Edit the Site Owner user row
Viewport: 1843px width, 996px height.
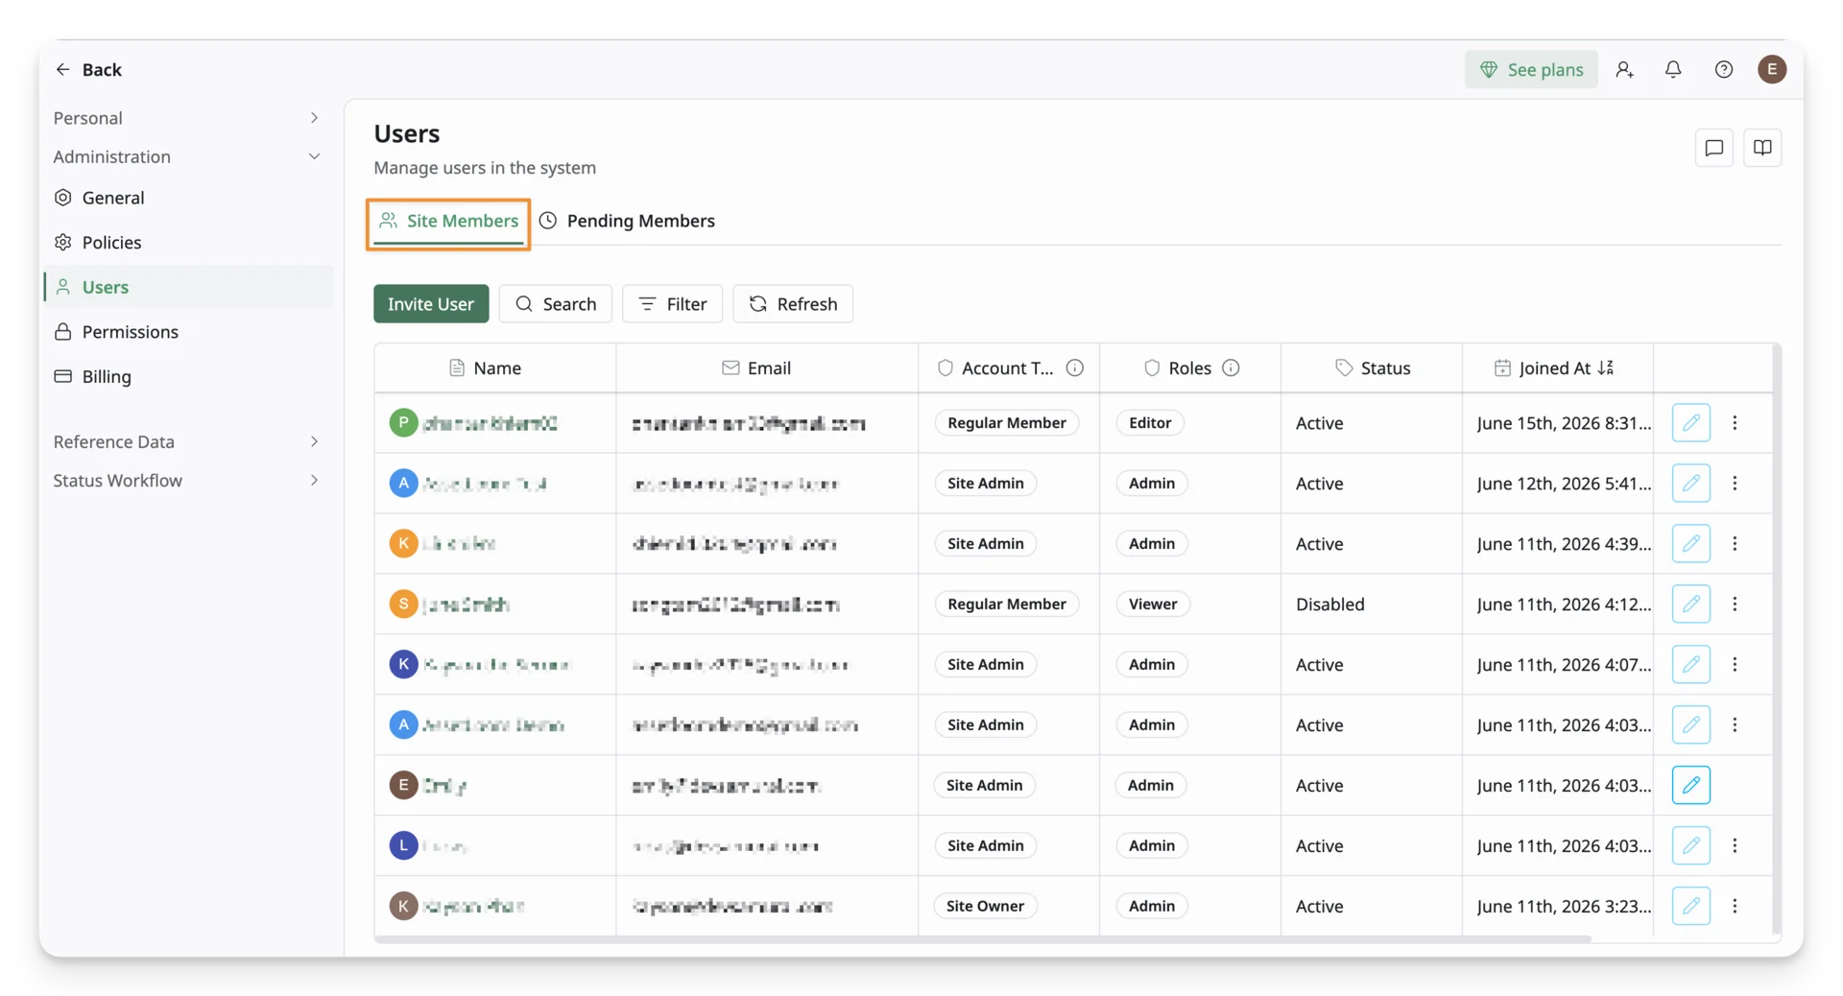(x=1690, y=906)
